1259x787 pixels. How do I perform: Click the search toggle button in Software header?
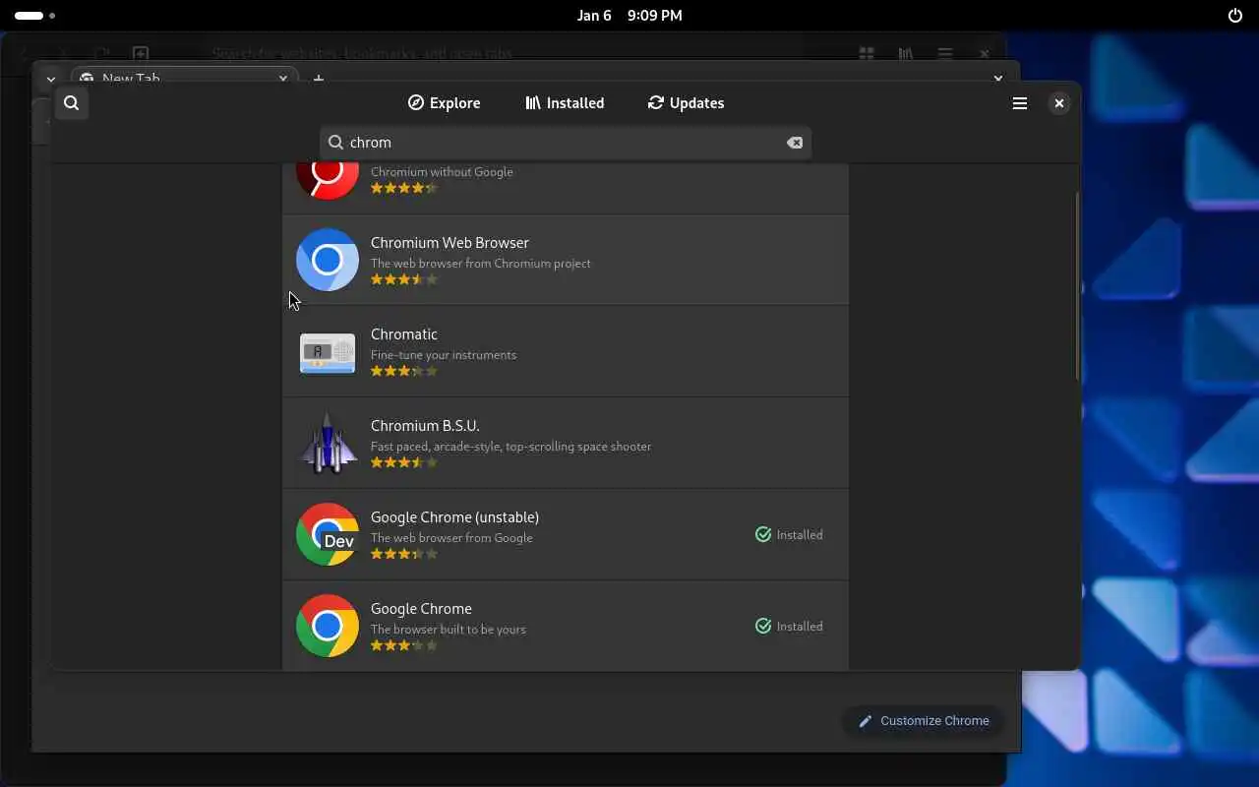pyautogui.click(x=71, y=103)
